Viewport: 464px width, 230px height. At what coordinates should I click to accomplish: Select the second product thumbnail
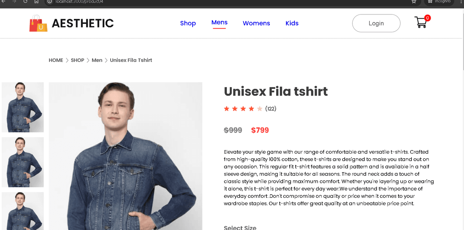23,162
